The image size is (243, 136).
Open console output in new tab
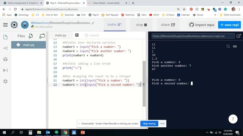239,36
